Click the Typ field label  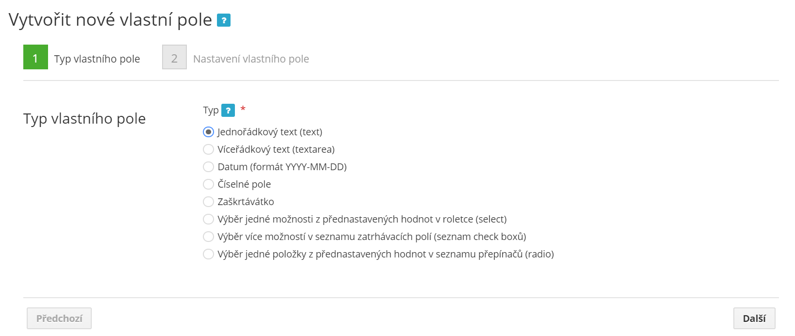pos(211,111)
